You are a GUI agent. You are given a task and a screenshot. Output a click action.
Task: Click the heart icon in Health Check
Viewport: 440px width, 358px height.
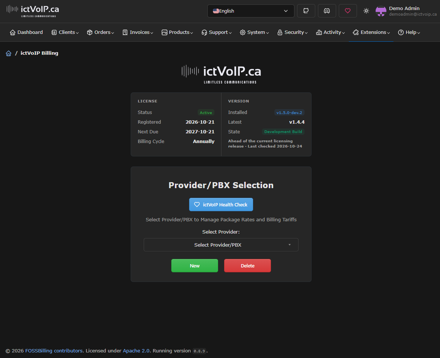coord(197,205)
